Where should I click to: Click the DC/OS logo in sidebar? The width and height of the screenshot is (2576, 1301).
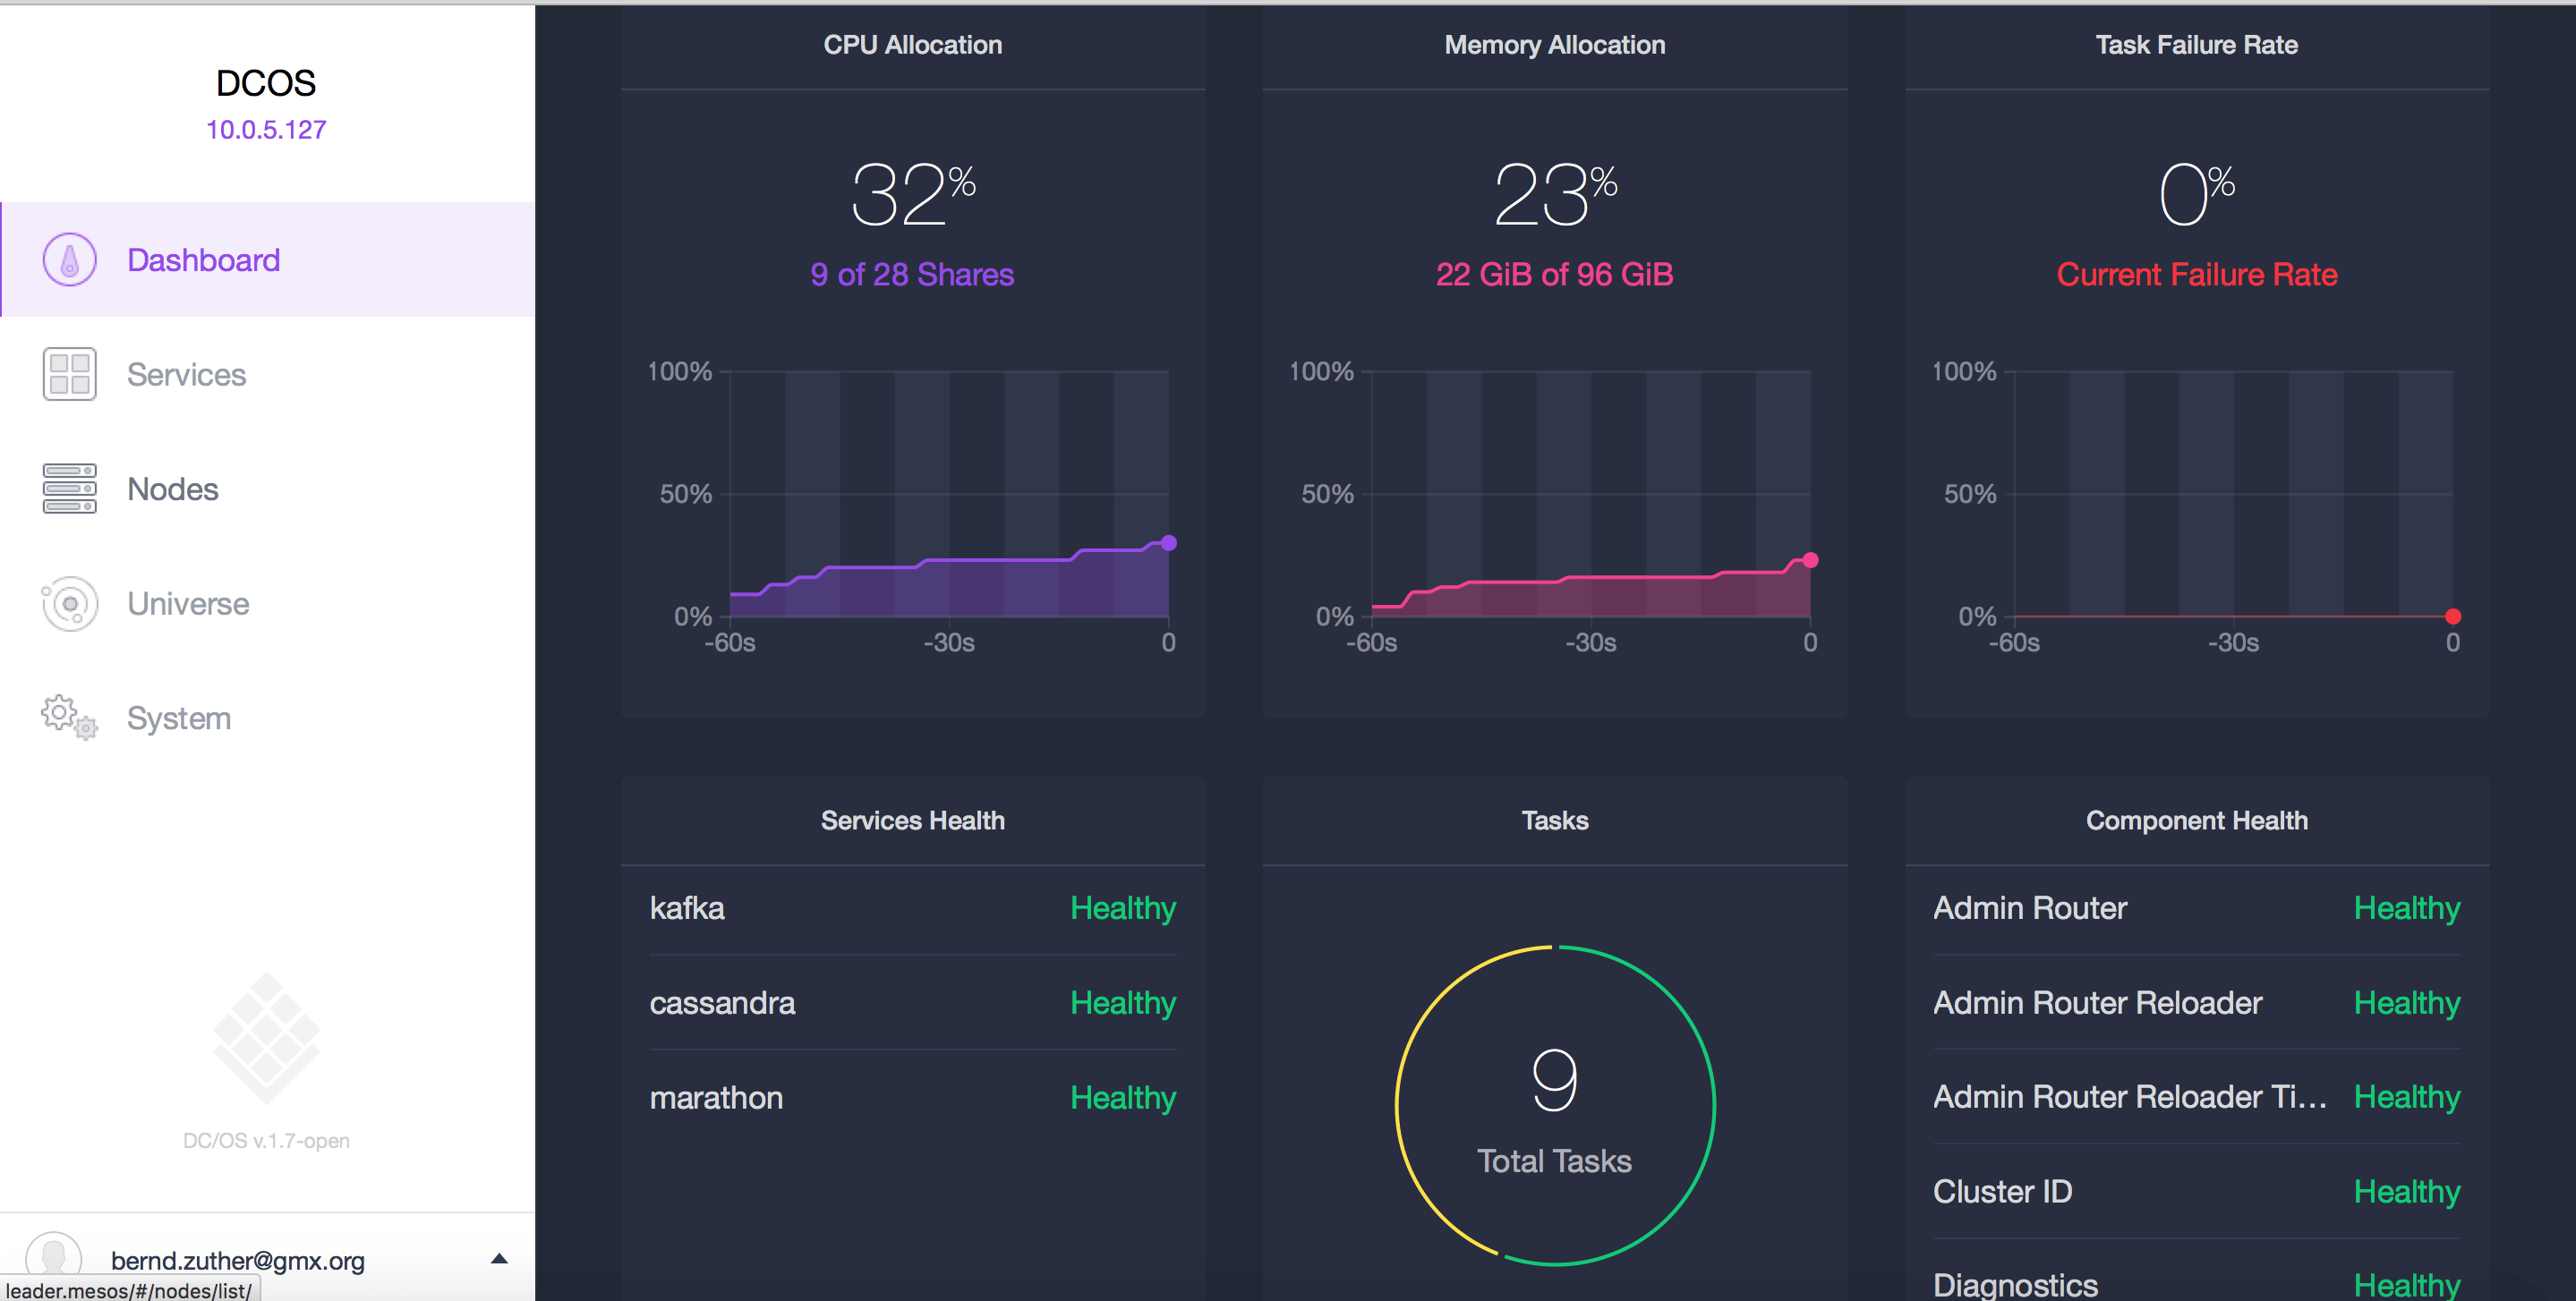(x=266, y=1038)
